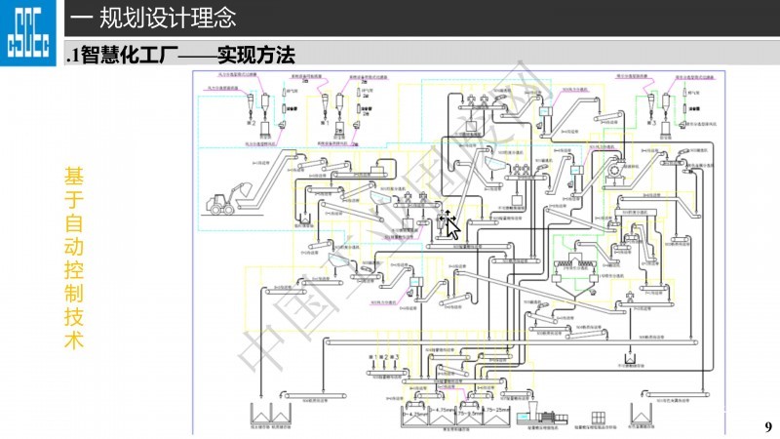Click the brick press machine icon at bottom

(x=542, y=414)
